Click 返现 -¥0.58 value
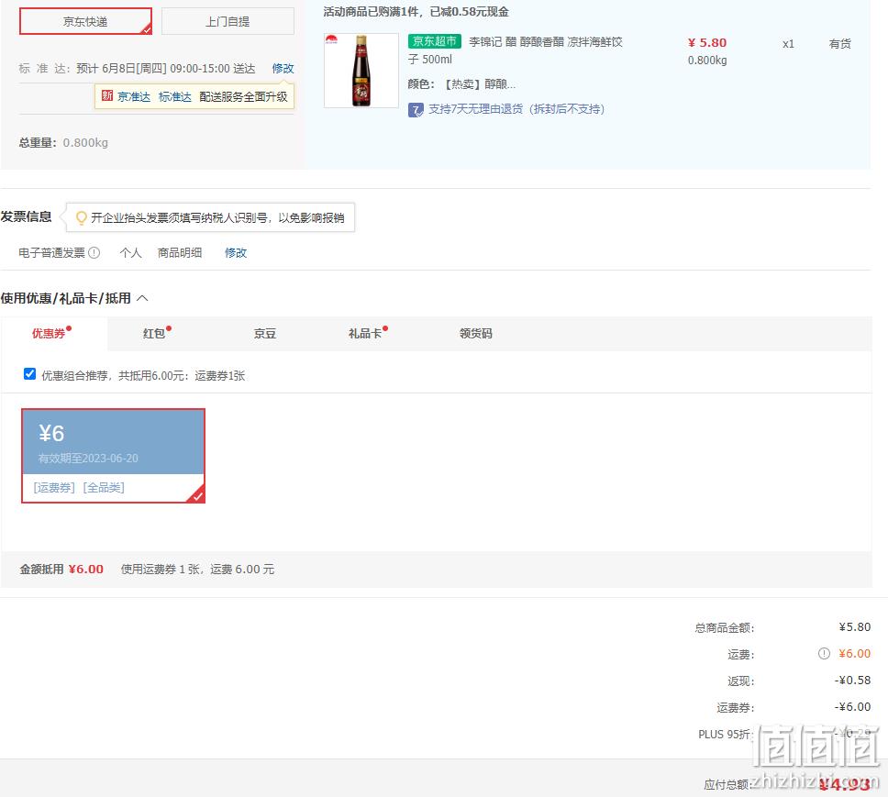The image size is (888, 797). tap(852, 681)
